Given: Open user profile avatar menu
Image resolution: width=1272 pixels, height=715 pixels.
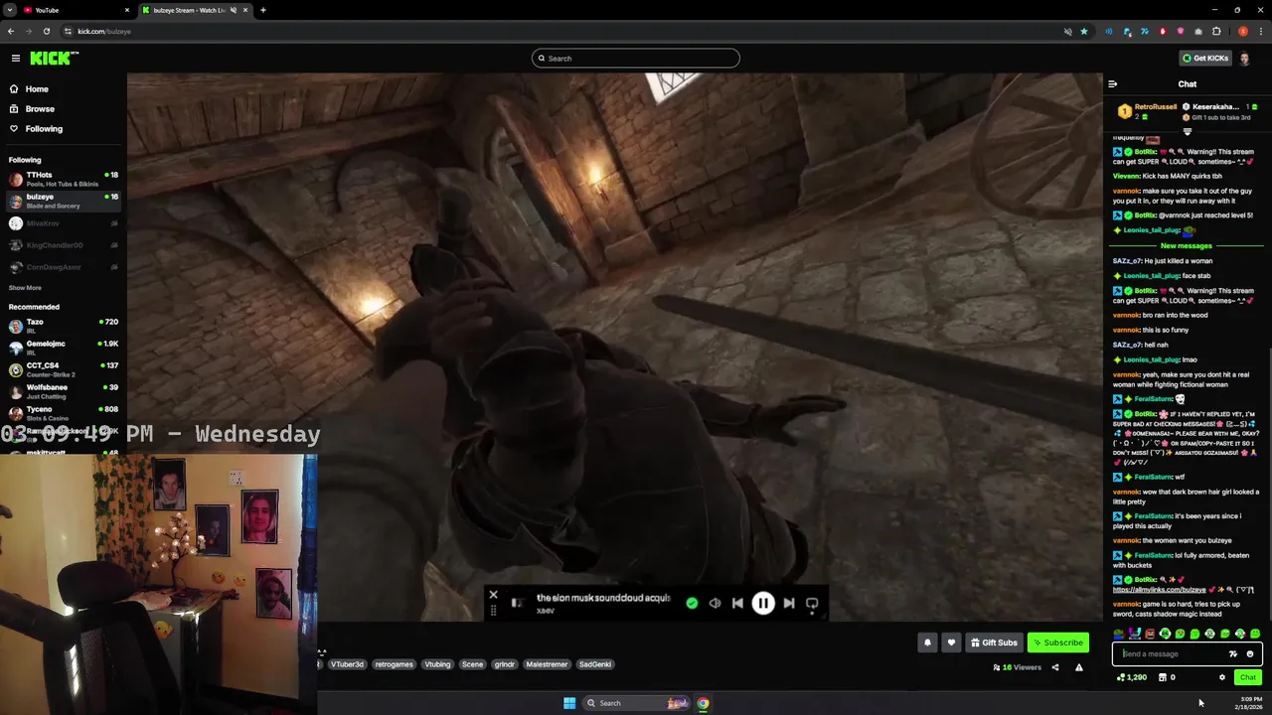Looking at the screenshot, I should tap(1244, 59).
